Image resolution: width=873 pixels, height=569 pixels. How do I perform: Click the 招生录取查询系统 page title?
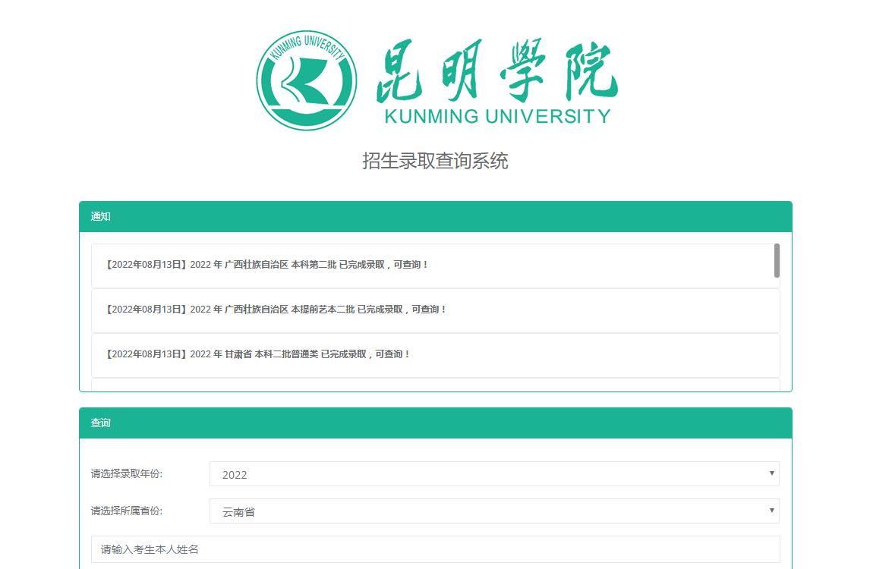436,161
